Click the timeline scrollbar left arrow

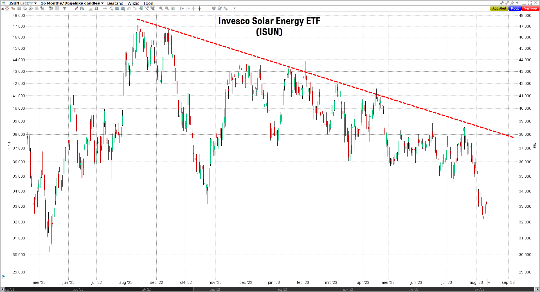2,289
